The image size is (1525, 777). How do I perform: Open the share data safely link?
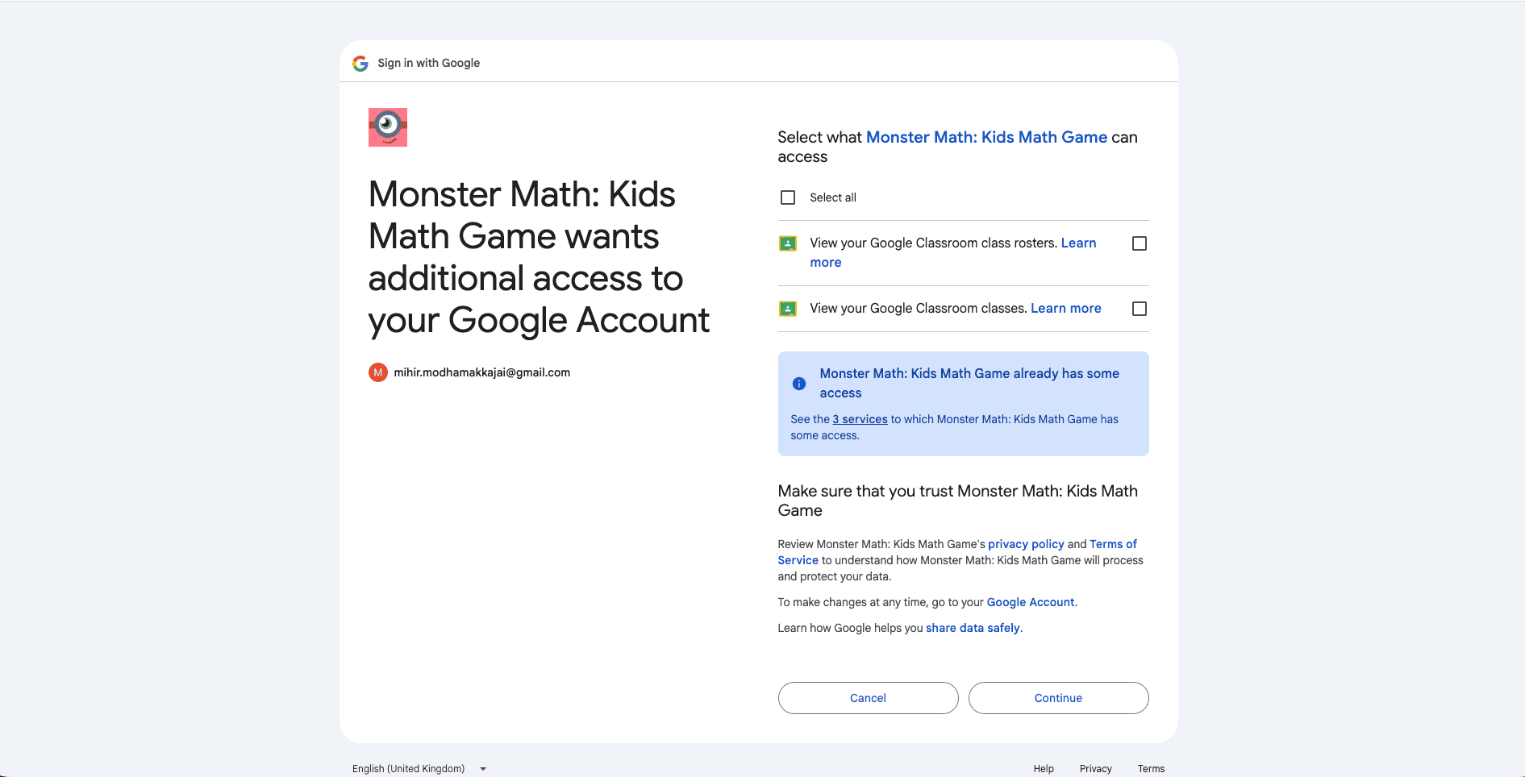pyautogui.click(x=973, y=628)
